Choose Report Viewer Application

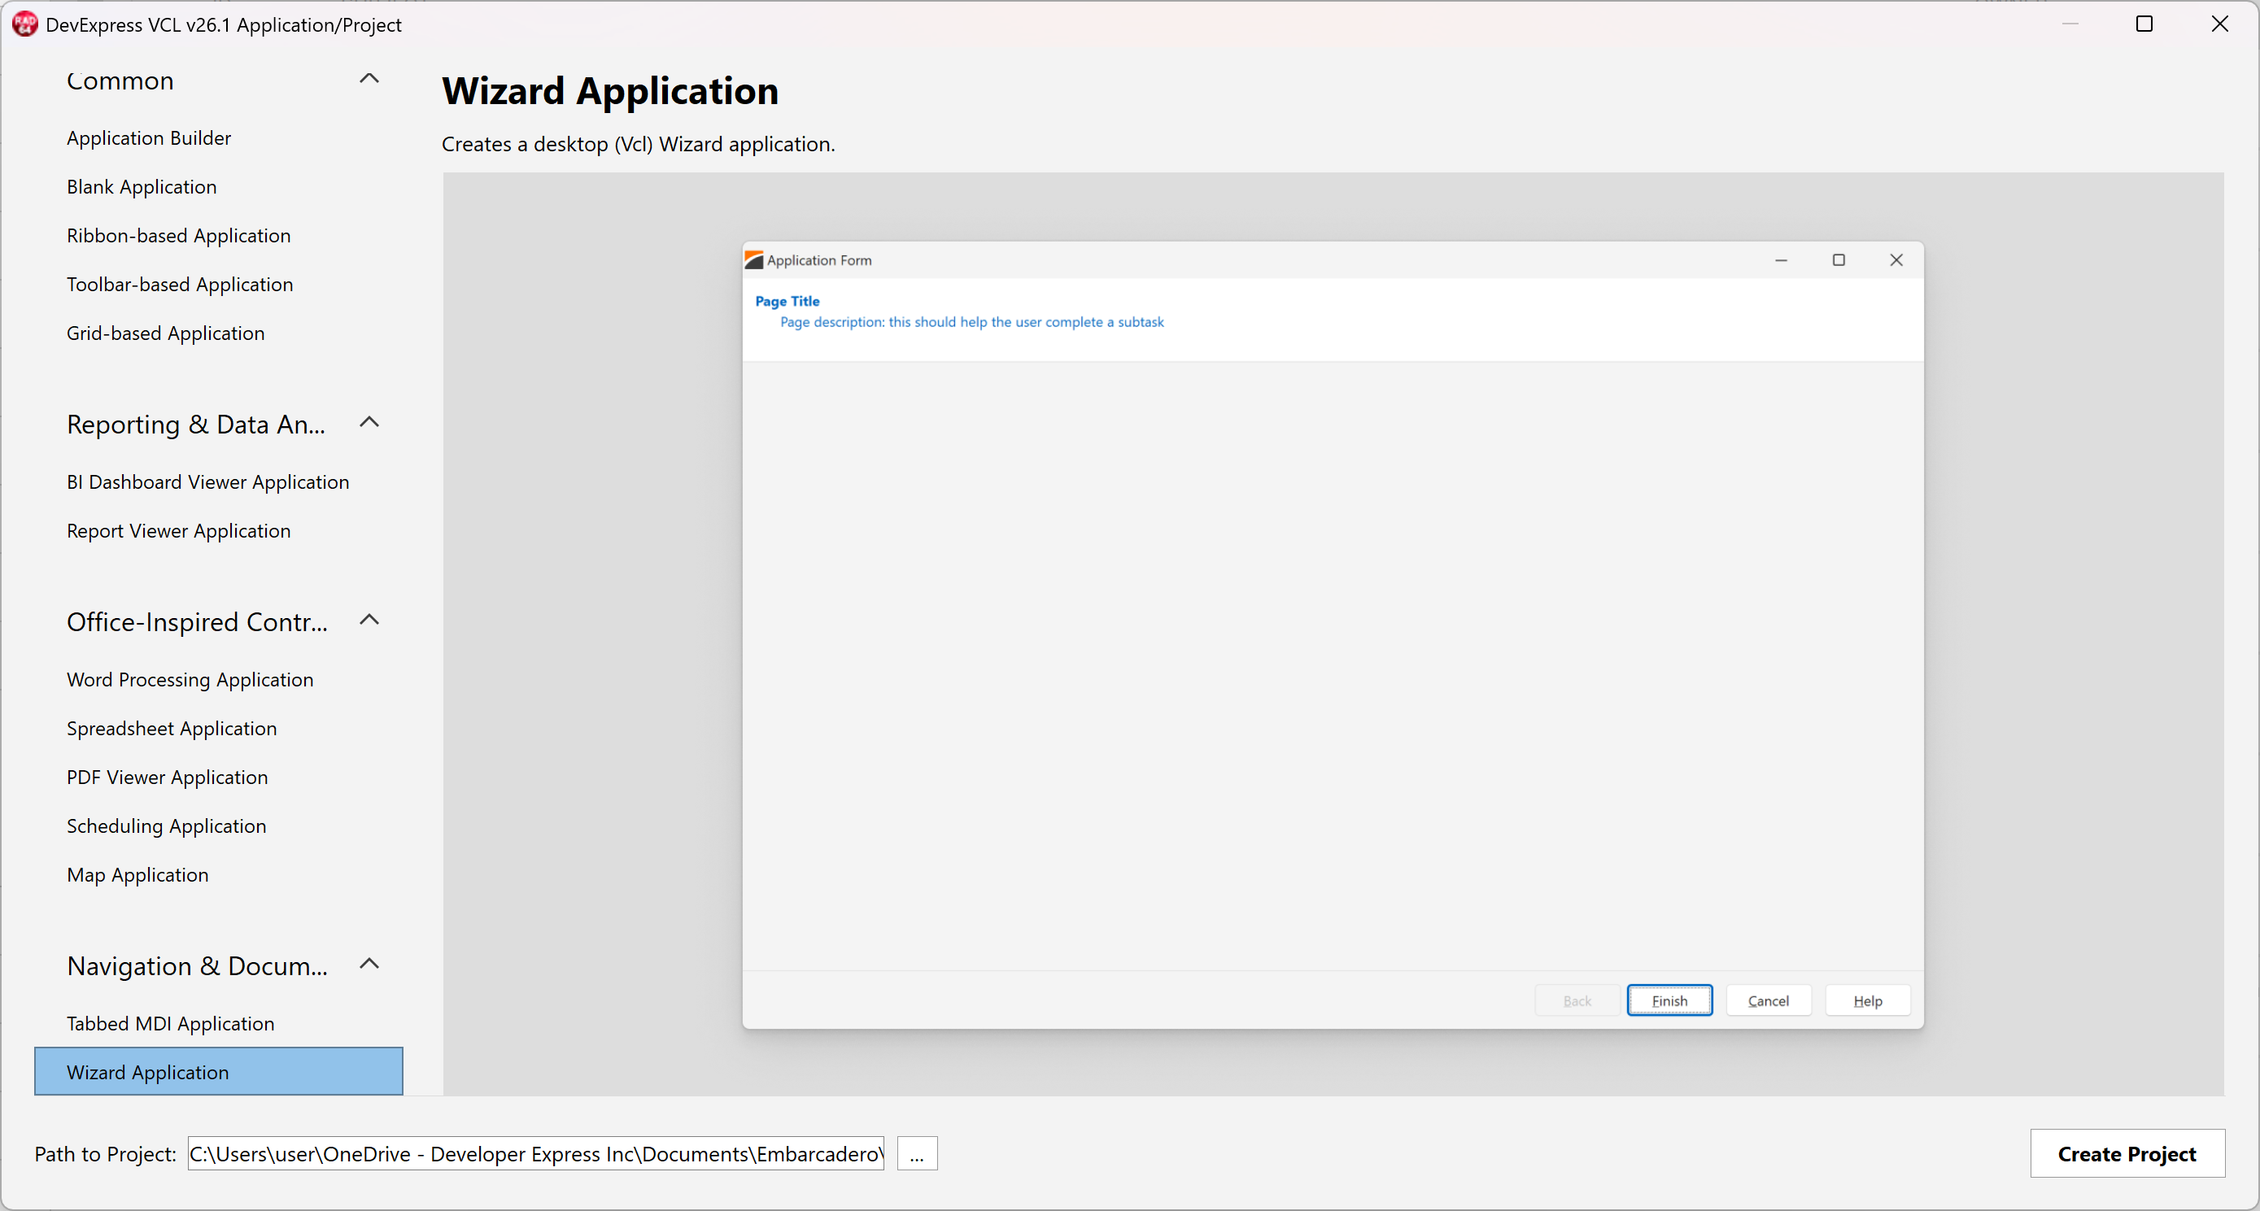(x=178, y=531)
